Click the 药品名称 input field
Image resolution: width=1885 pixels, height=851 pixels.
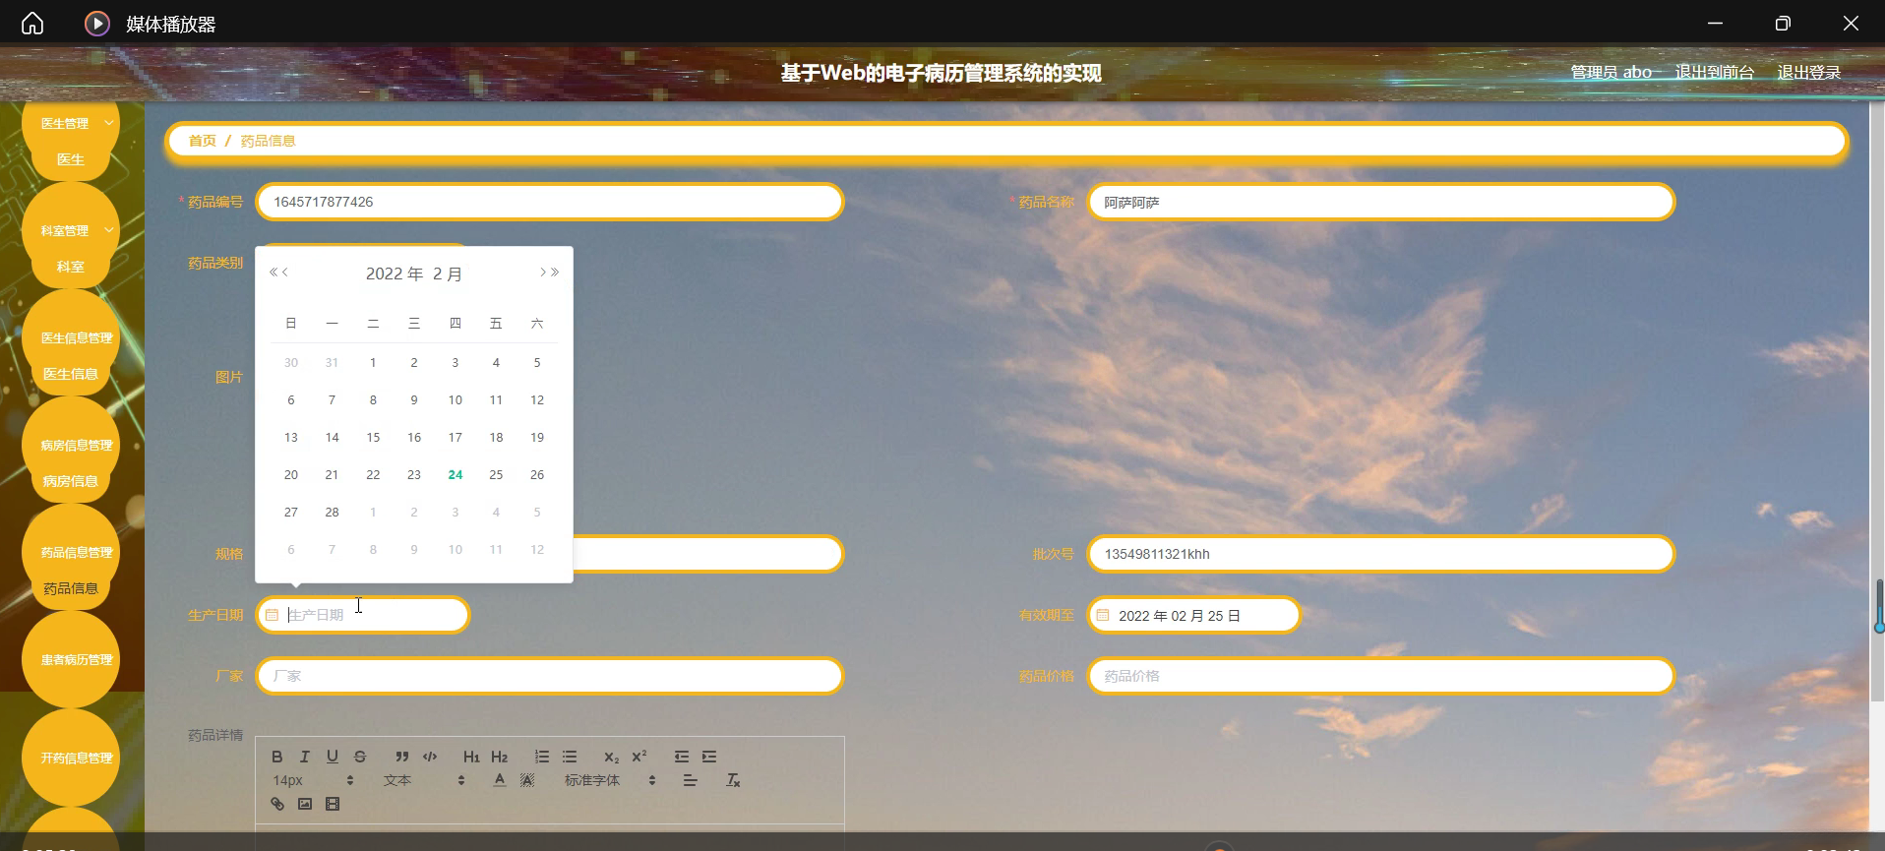pyautogui.click(x=1381, y=202)
